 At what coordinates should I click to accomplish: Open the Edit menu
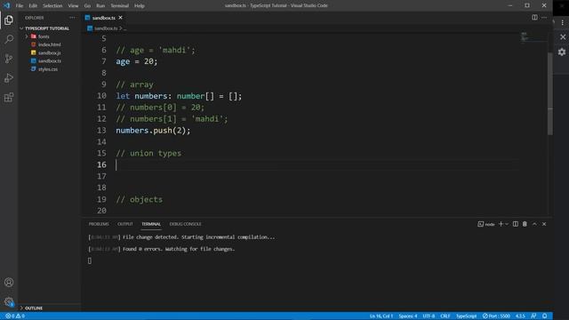(x=33, y=6)
